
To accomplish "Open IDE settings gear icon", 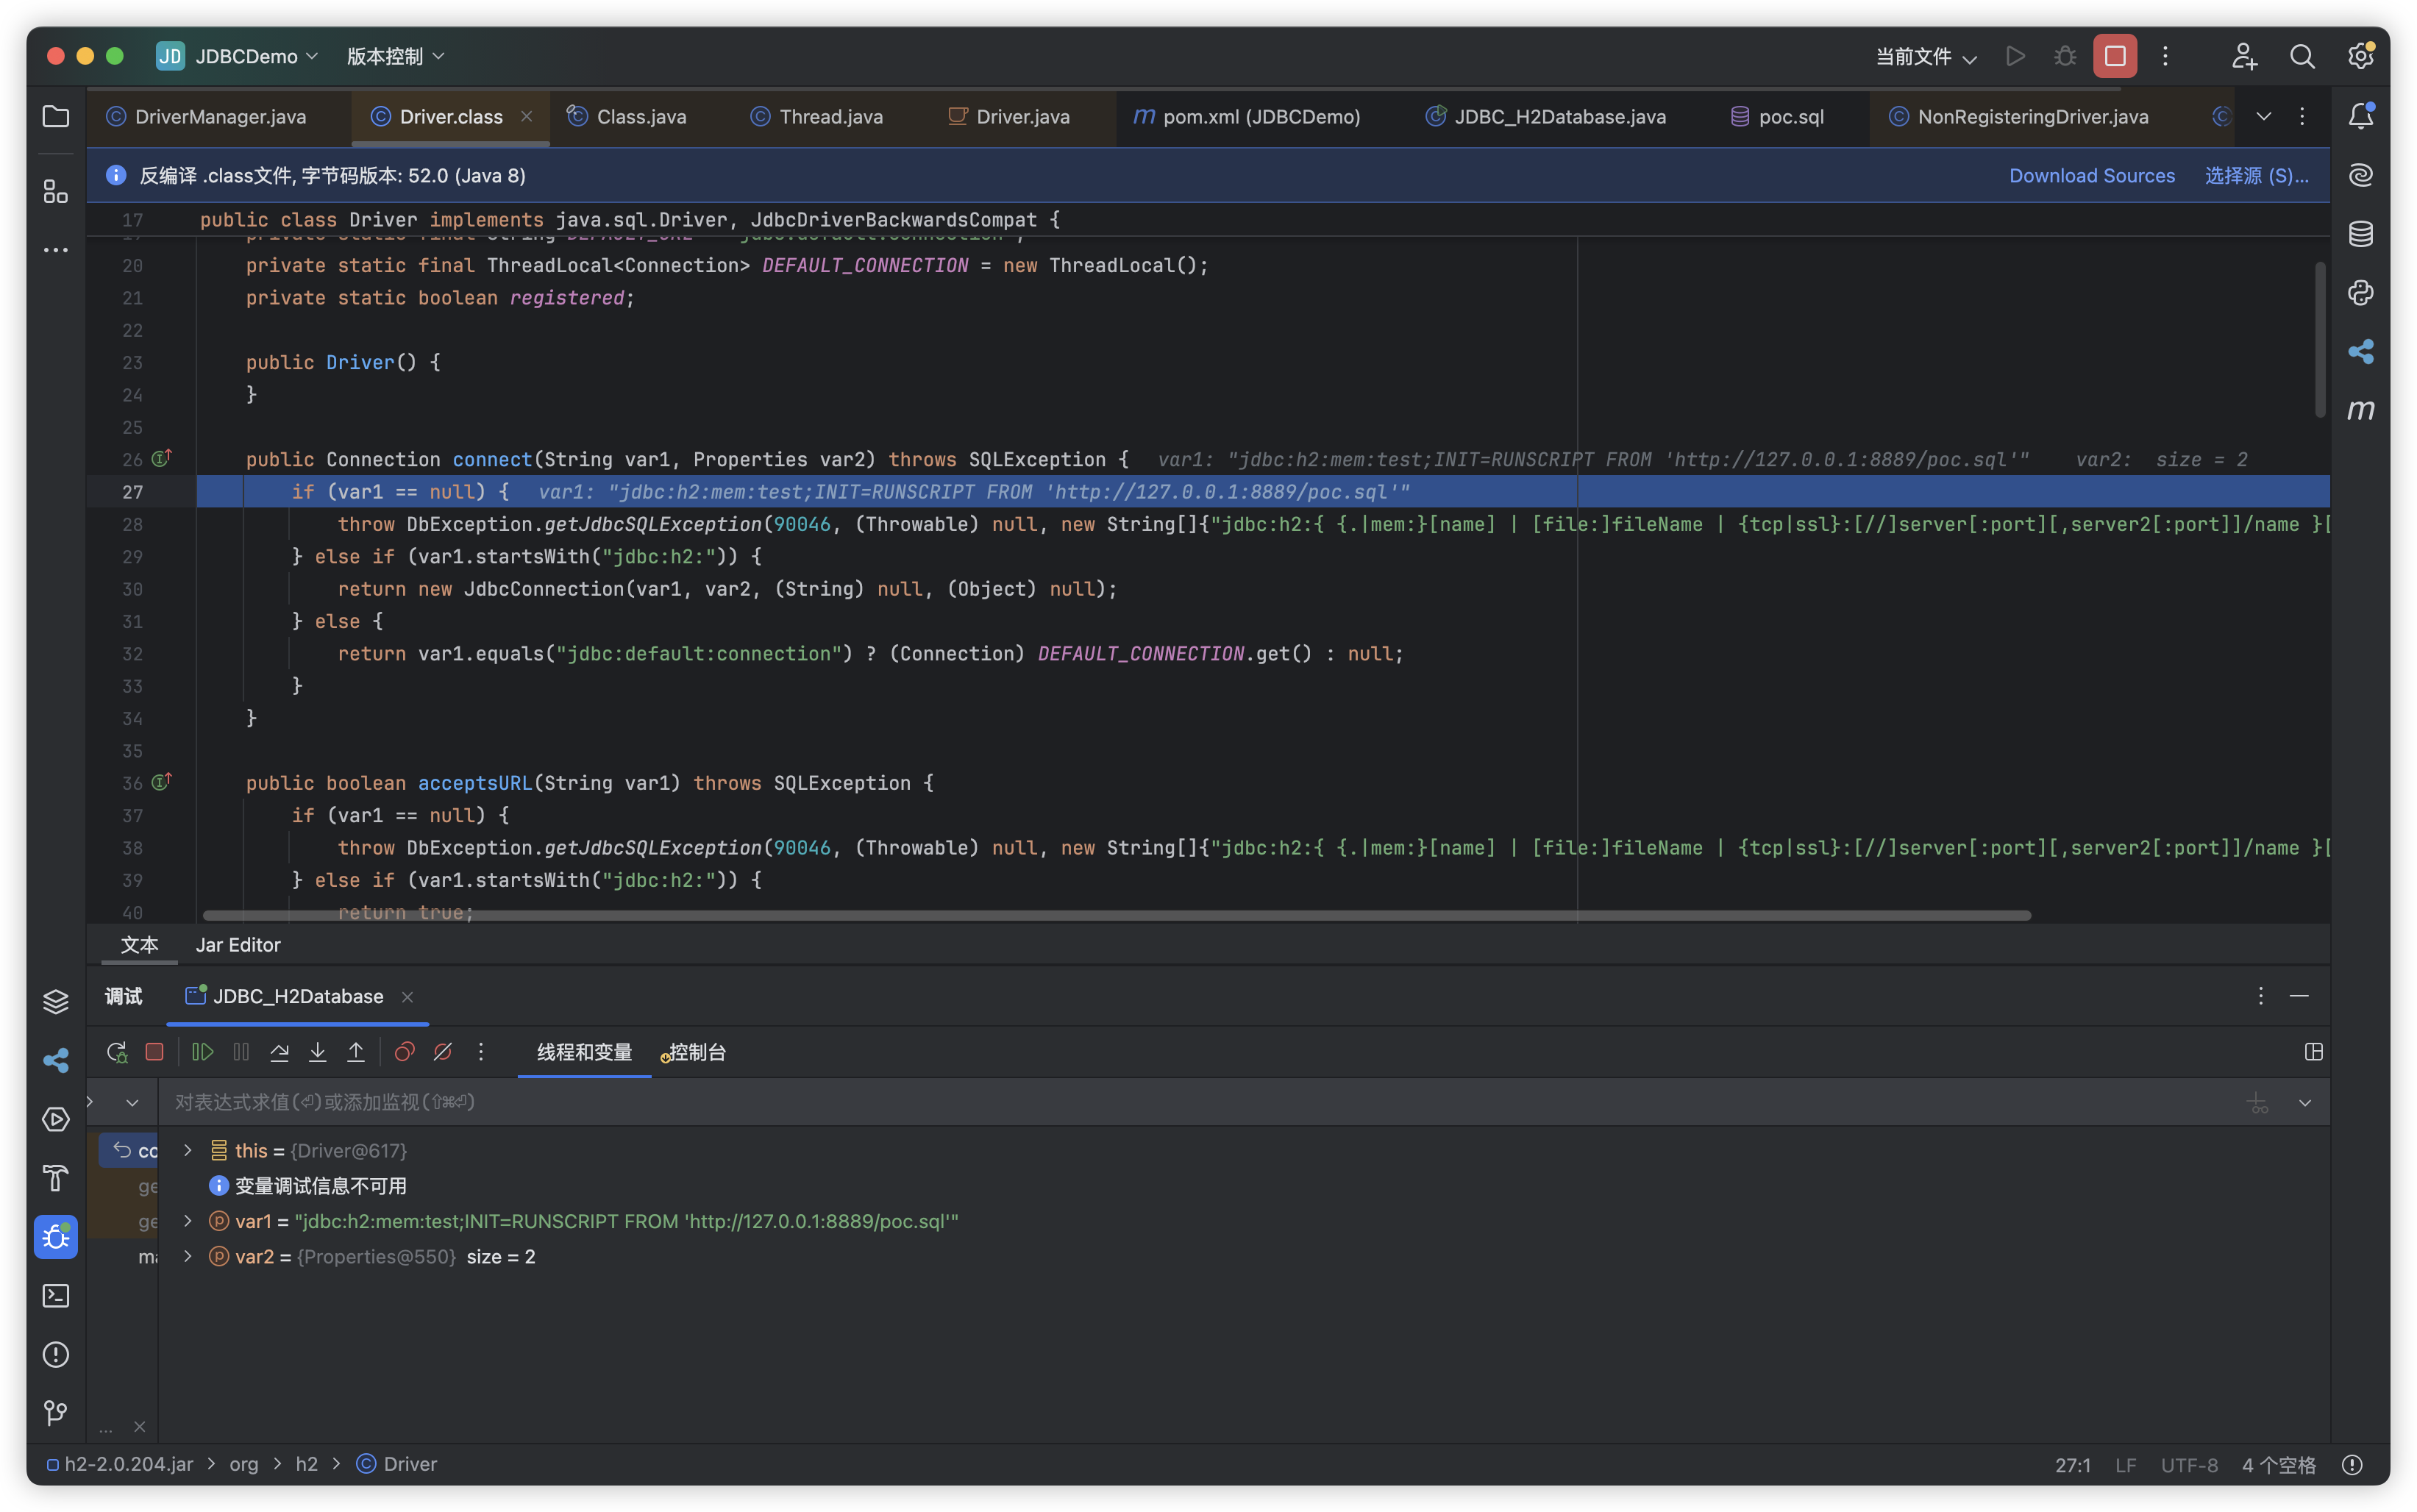I will click(x=2360, y=56).
